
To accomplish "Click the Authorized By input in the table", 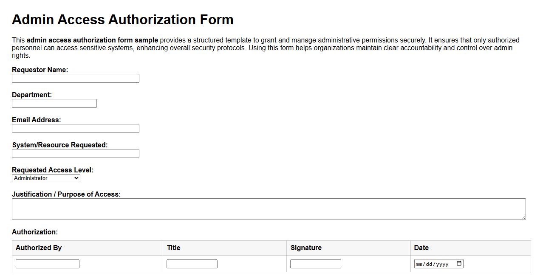I will [x=47, y=263].
